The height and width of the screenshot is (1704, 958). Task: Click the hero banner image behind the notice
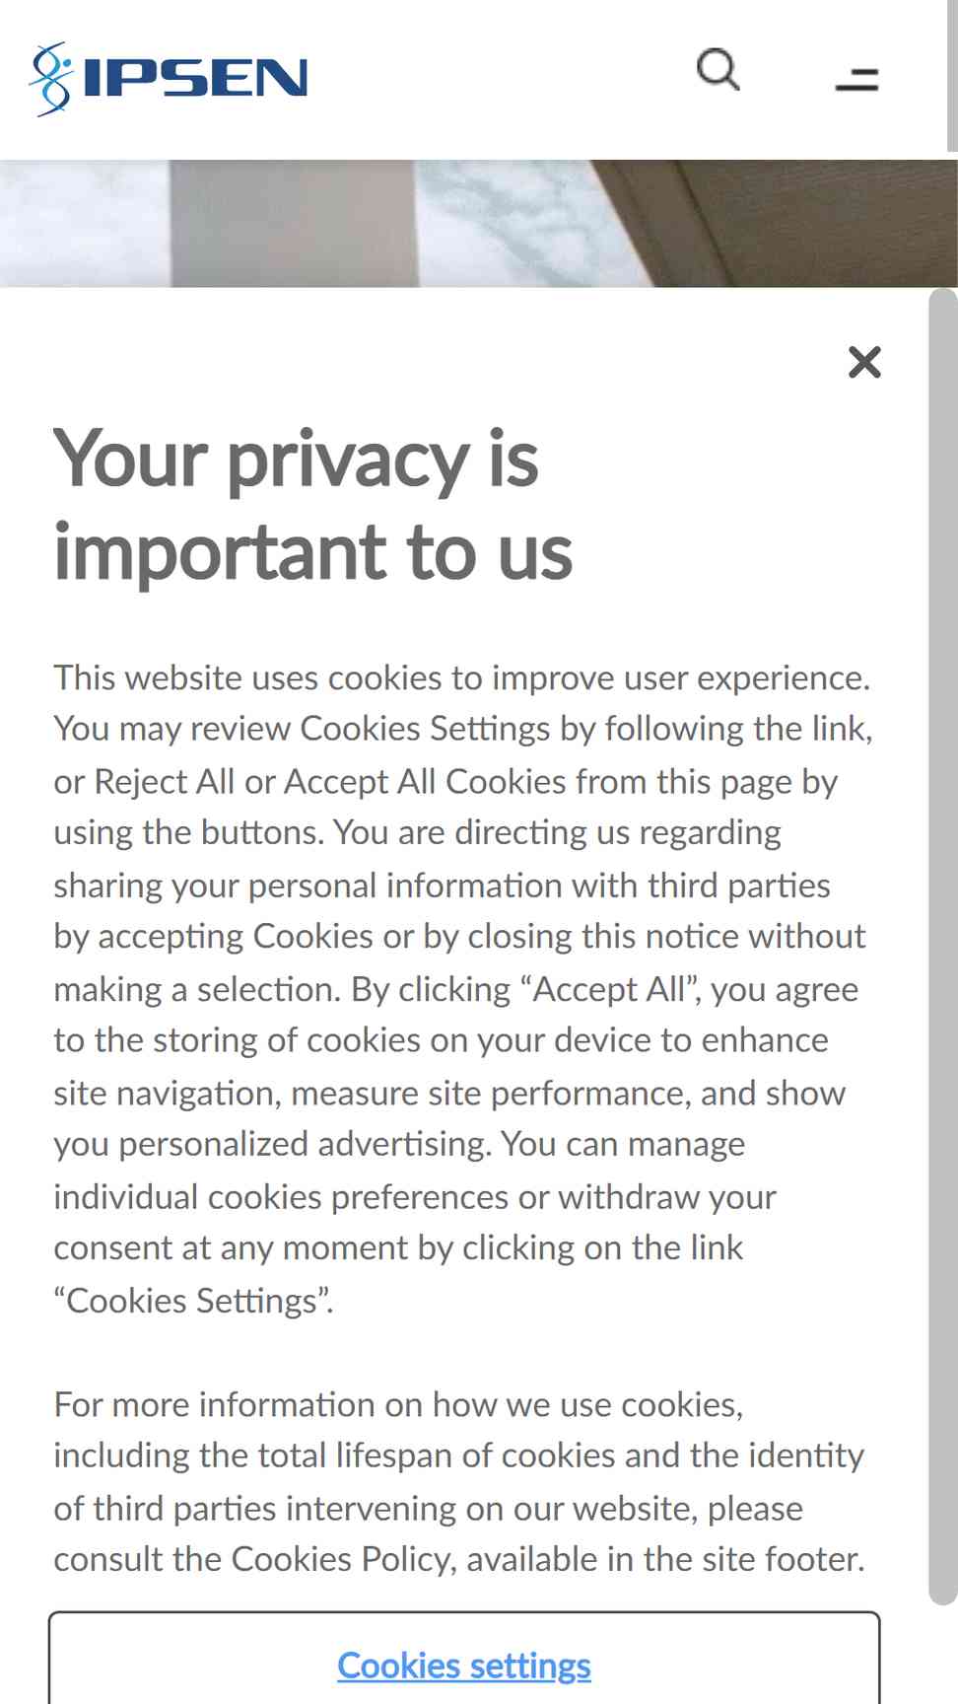pos(479,224)
